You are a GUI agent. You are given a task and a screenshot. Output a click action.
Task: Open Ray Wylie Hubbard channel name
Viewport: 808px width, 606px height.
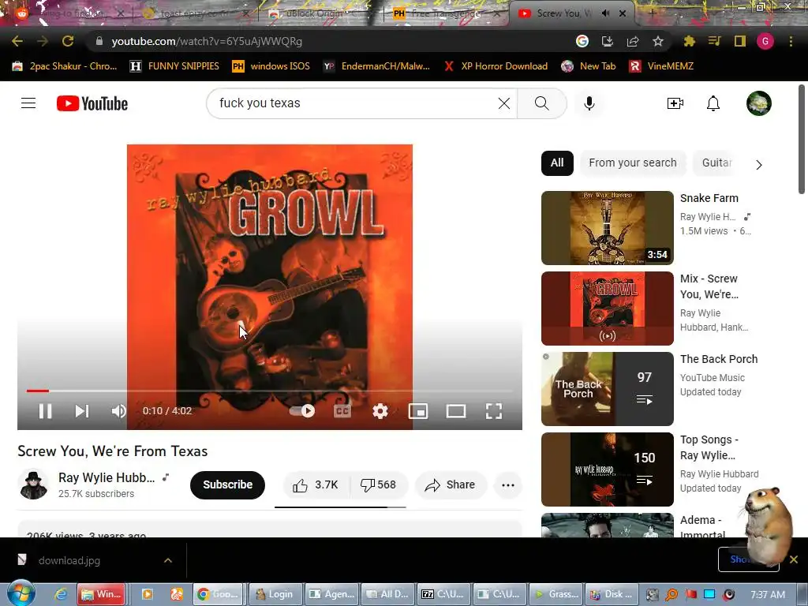107,477
